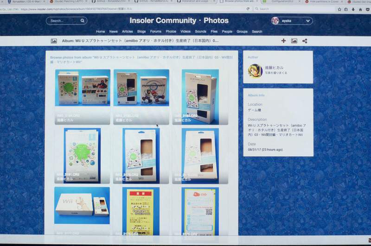The height and width of the screenshot is (246, 371).
Task: Click the Description text in Album info
Action: [x=277, y=130]
